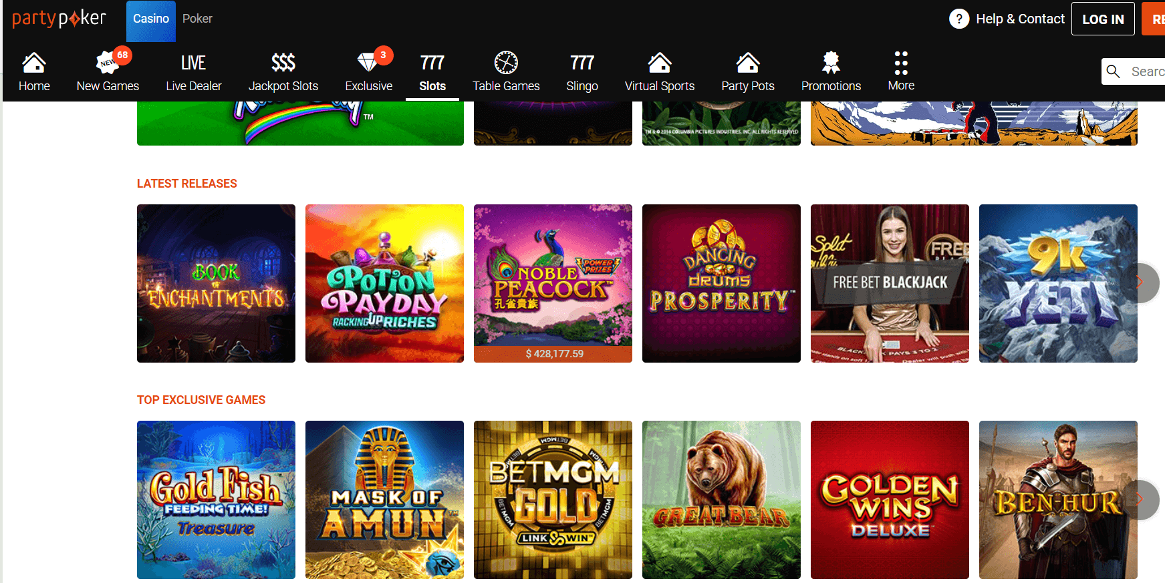Open Virtual Sports house icon

click(x=660, y=63)
